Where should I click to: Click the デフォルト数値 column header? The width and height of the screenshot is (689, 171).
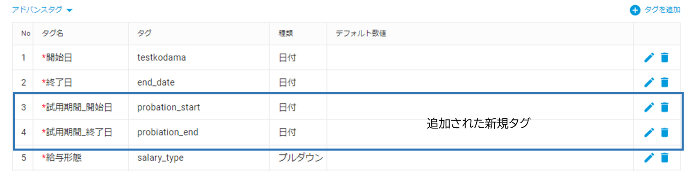pyautogui.click(x=361, y=33)
